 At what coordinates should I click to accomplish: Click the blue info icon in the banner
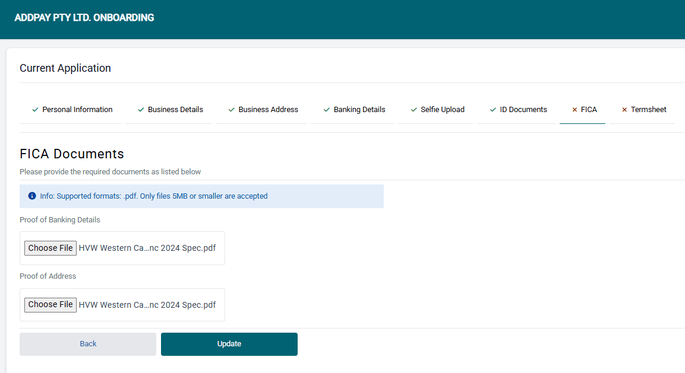32,196
